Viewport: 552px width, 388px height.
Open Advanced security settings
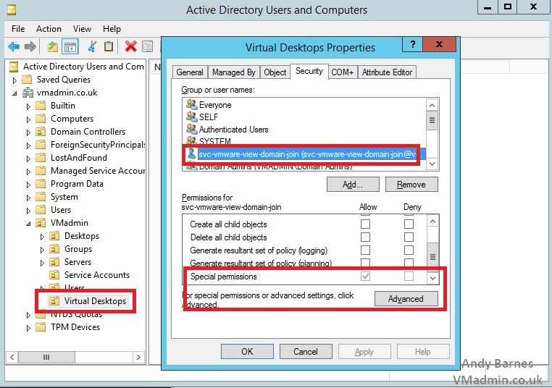point(406,299)
